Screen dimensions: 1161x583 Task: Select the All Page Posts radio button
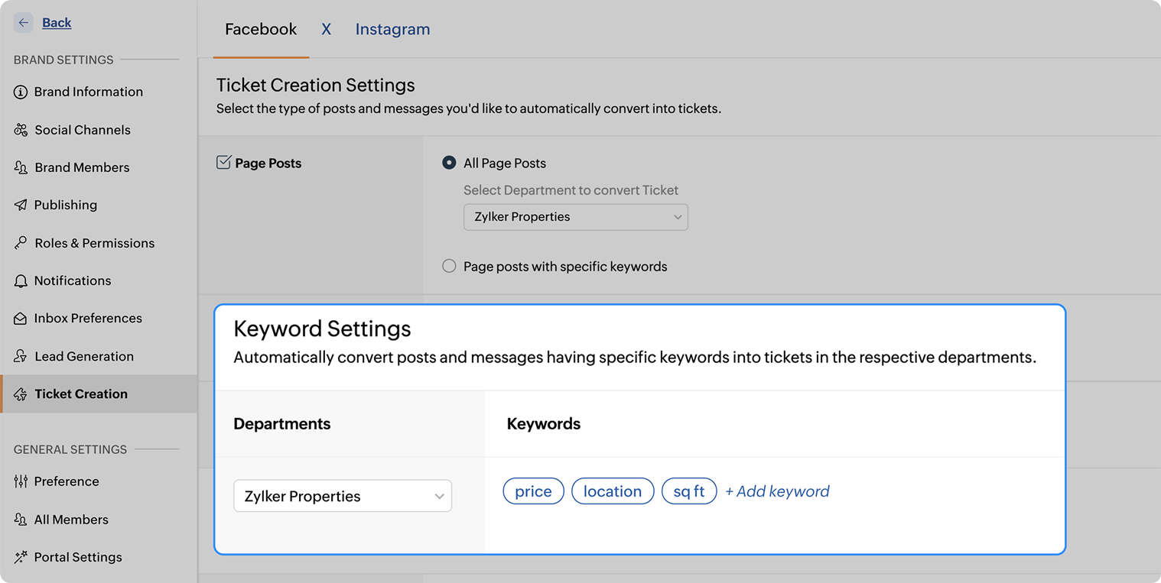449,163
